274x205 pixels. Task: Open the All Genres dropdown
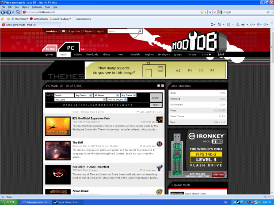click(107, 95)
